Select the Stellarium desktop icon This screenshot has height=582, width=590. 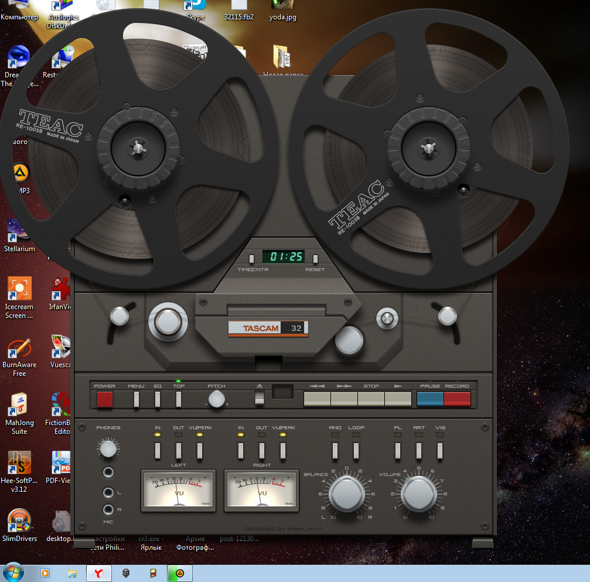(19, 236)
